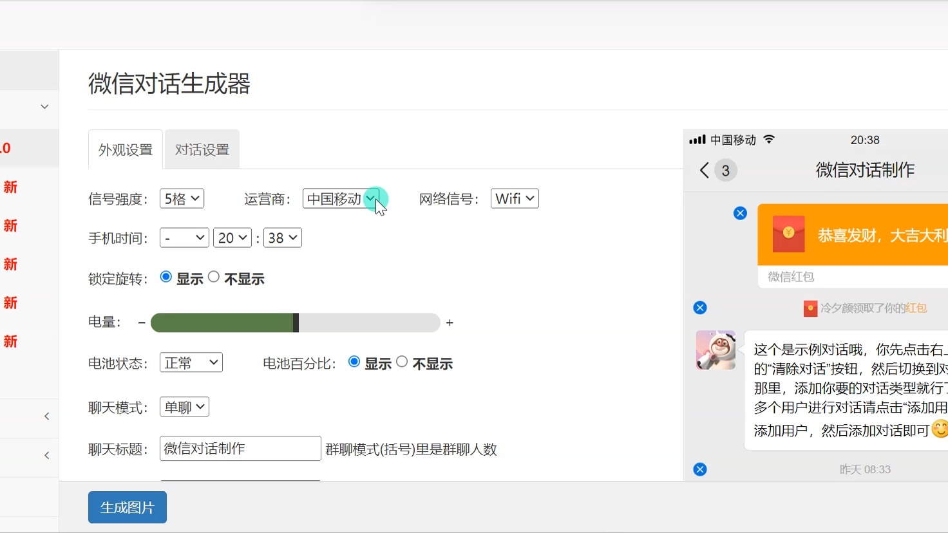Image resolution: width=948 pixels, height=533 pixels.
Task: Open the 信号强度 dropdown showing 5格
Action: pos(182,198)
